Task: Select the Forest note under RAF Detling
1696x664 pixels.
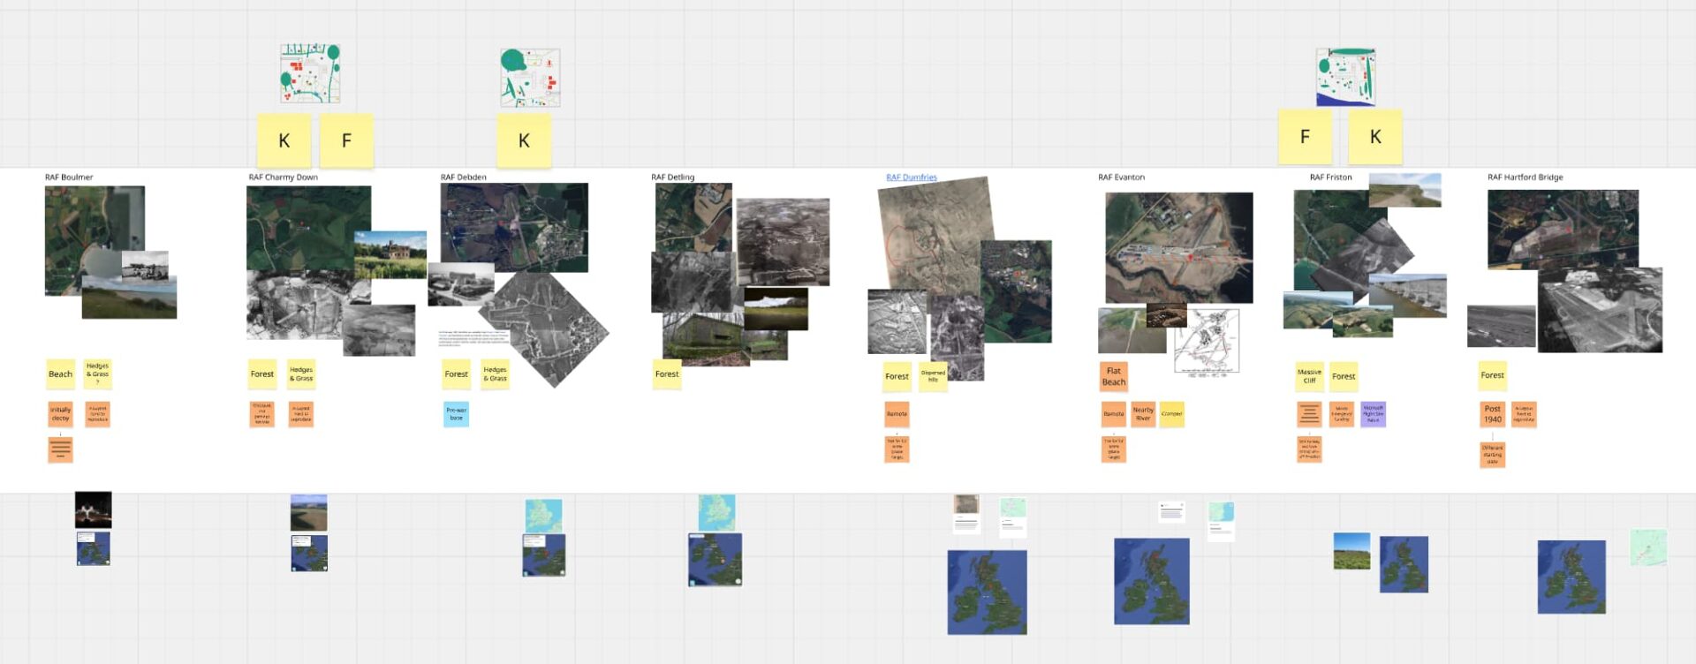Action: (x=667, y=374)
